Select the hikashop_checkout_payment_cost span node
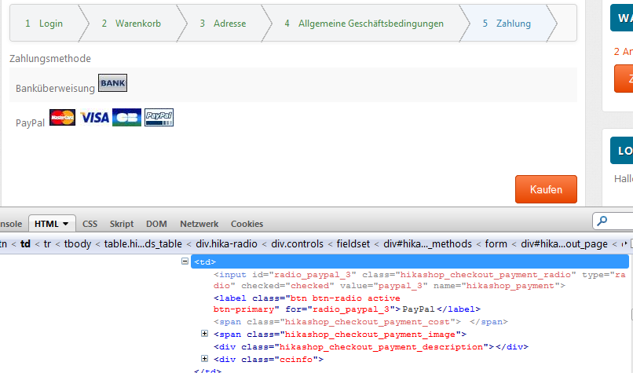The width and height of the screenshot is (633, 373). [360, 322]
